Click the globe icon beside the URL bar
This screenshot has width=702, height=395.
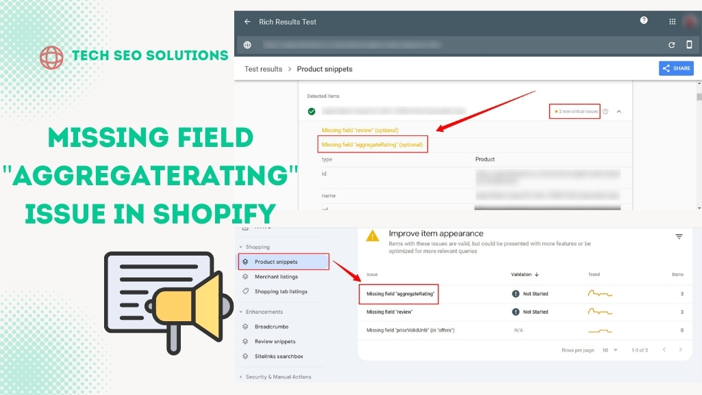pyautogui.click(x=247, y=44)
